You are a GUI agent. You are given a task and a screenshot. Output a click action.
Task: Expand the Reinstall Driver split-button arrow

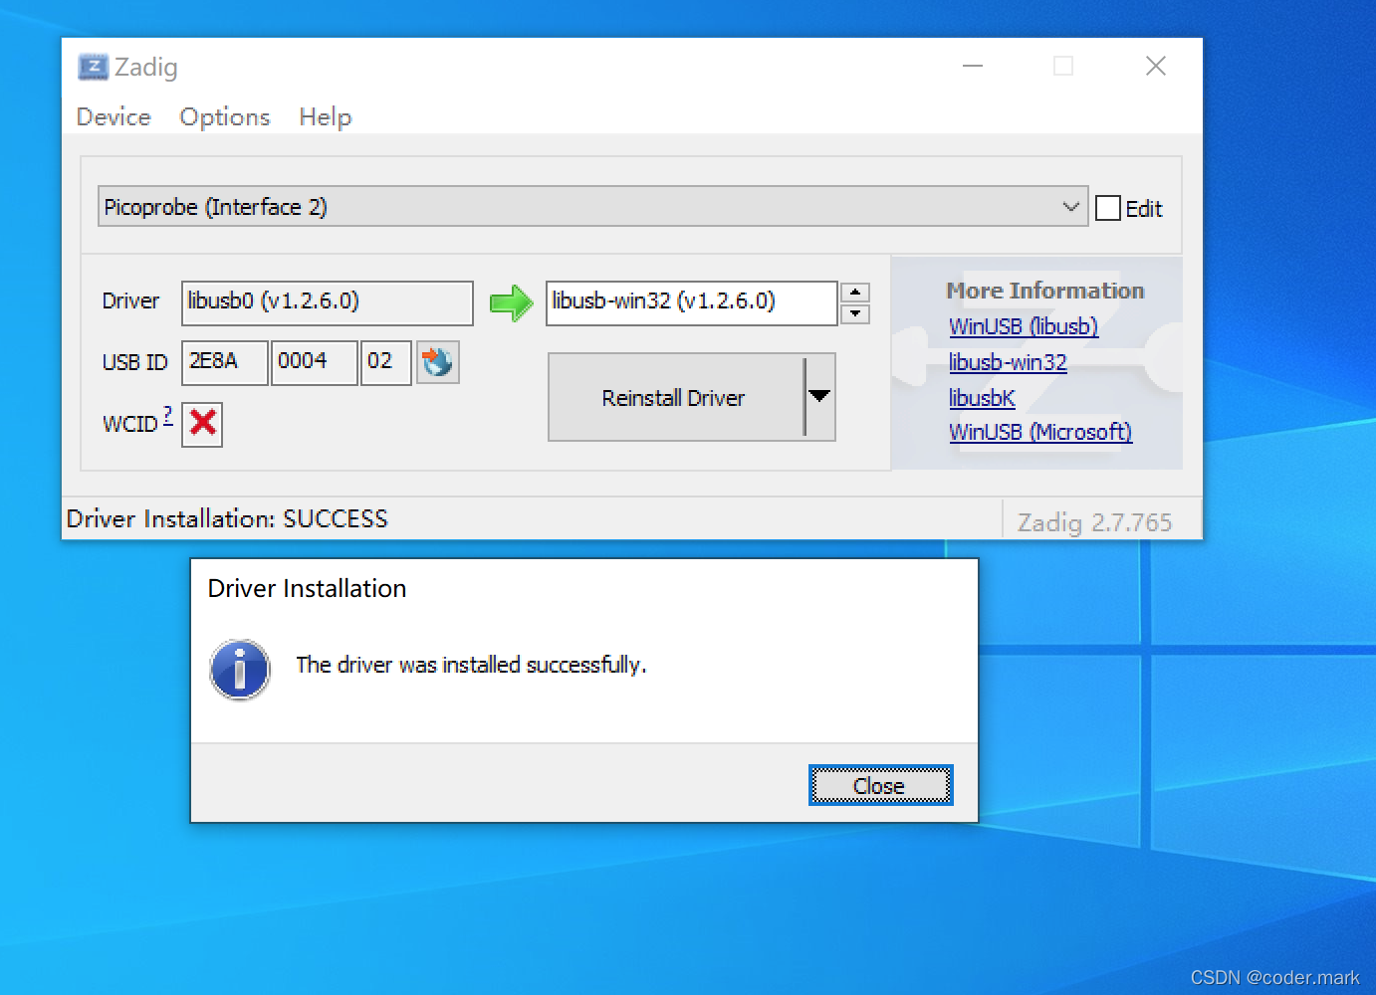click(x=819, y=397)
